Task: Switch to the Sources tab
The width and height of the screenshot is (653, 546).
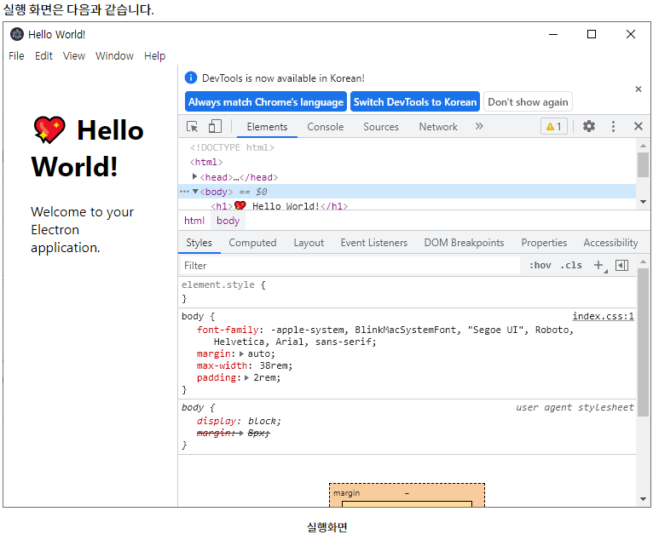Action: click(x=381, y=127)
